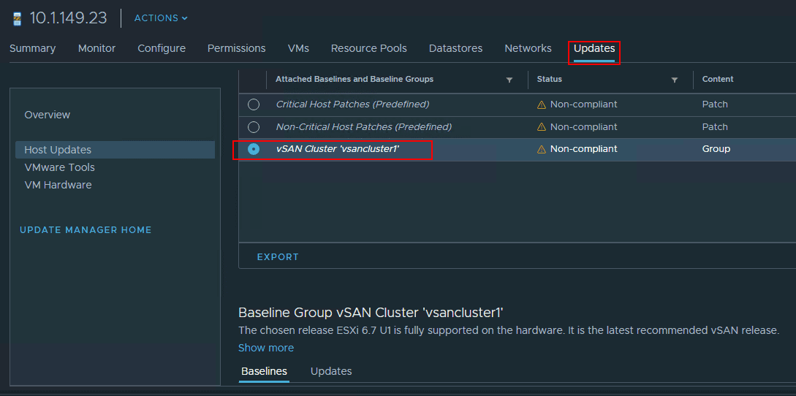Click Non-compliant status of Critical Host Patches

tap(584, 104)
